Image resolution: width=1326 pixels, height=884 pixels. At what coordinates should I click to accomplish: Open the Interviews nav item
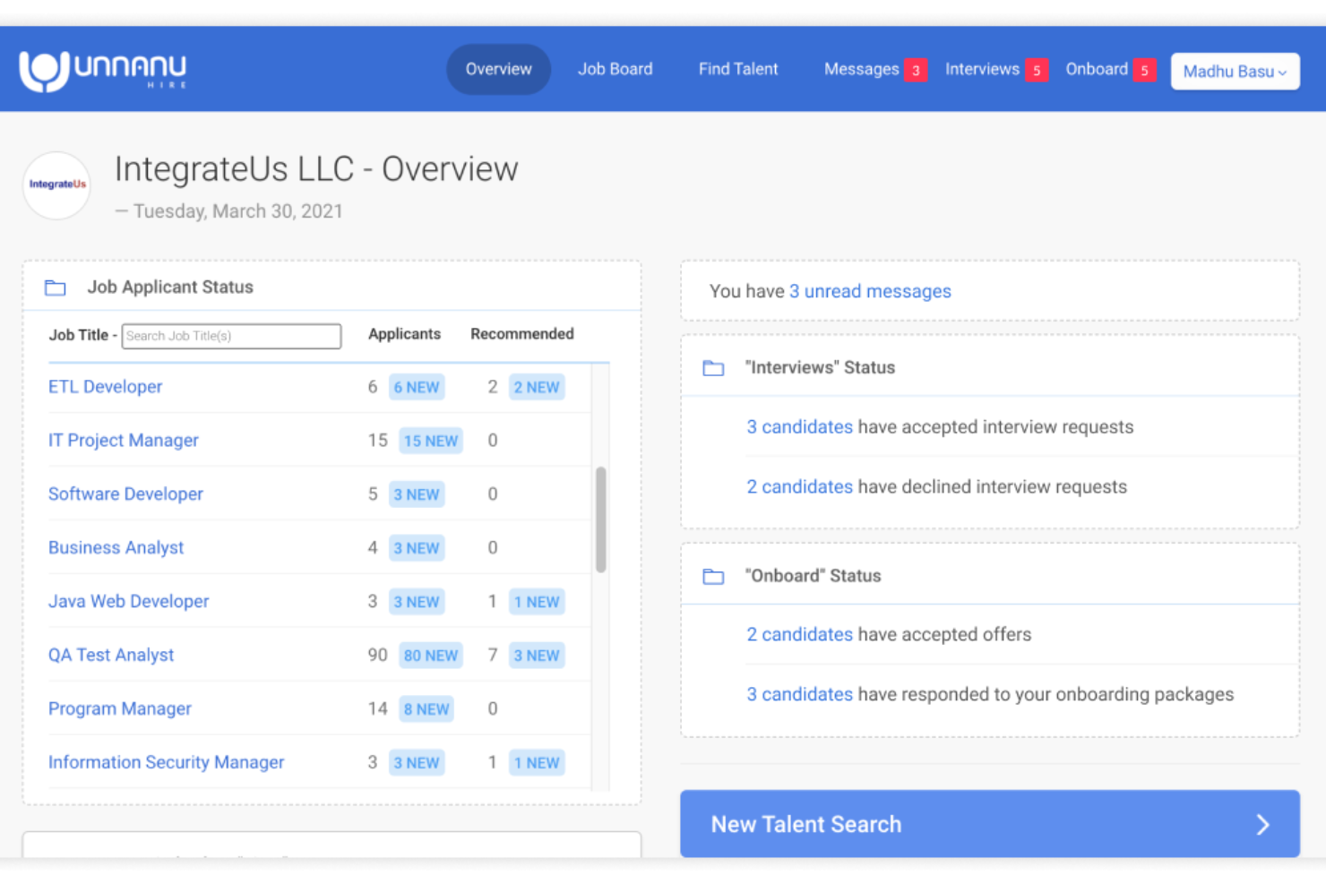[982, 69]
